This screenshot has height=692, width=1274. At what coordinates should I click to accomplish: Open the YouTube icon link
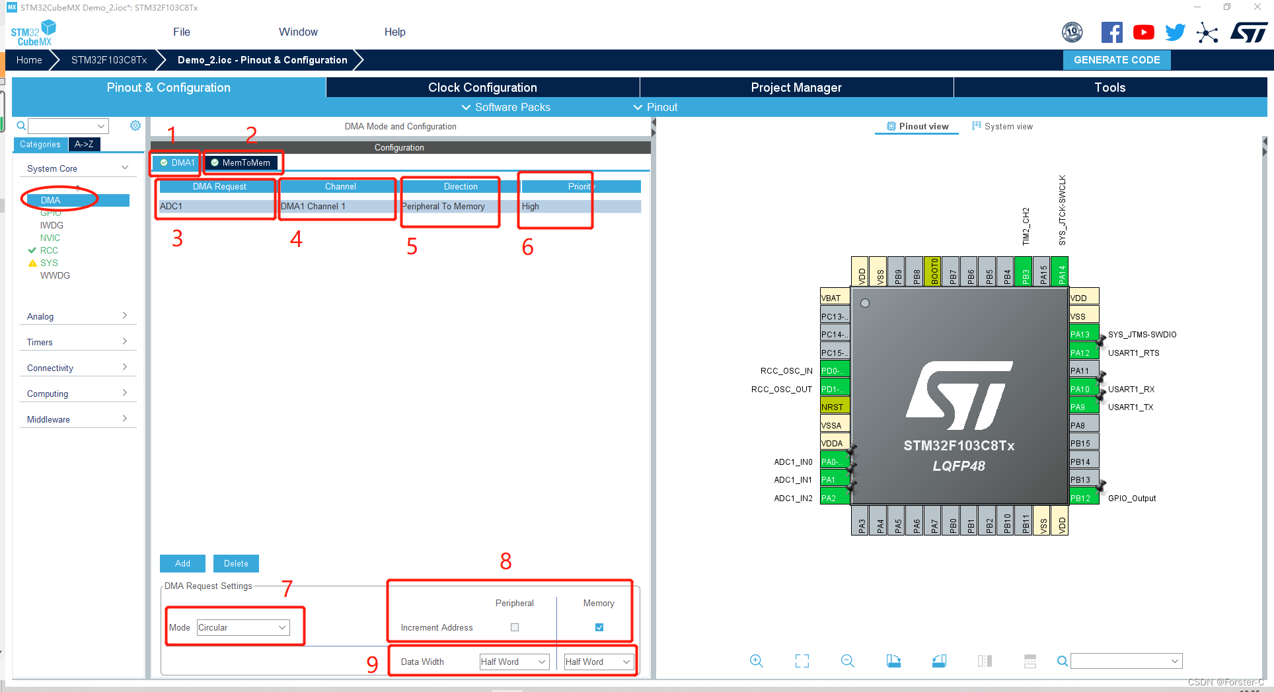1144,32
